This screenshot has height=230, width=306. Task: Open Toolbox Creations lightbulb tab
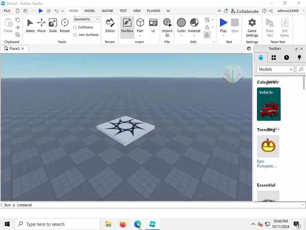[x=299, y=57]
